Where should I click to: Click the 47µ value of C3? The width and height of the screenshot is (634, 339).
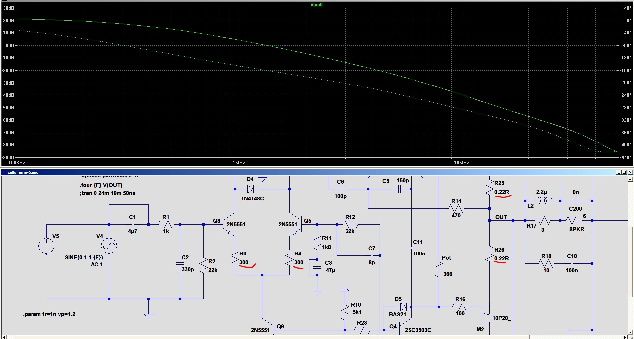tap(330, 270)
